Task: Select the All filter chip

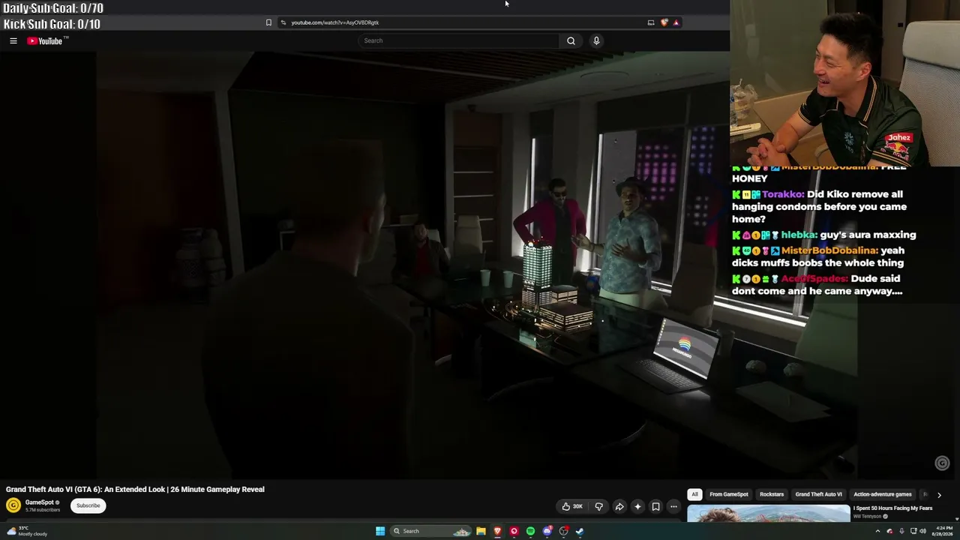Action: (694, 494)
